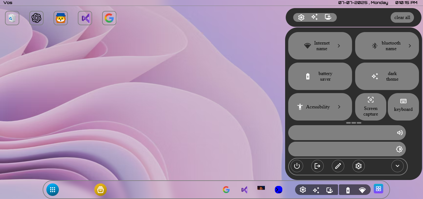Open the Acessibility tile

point(320,107)
